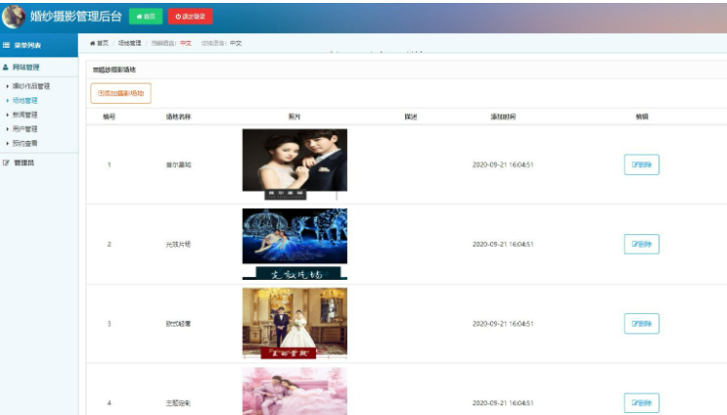Image resolution: width=727 pixels, height=415 pixels.
Task: Click the name 主题定制
Action: [x=179, y=403]
